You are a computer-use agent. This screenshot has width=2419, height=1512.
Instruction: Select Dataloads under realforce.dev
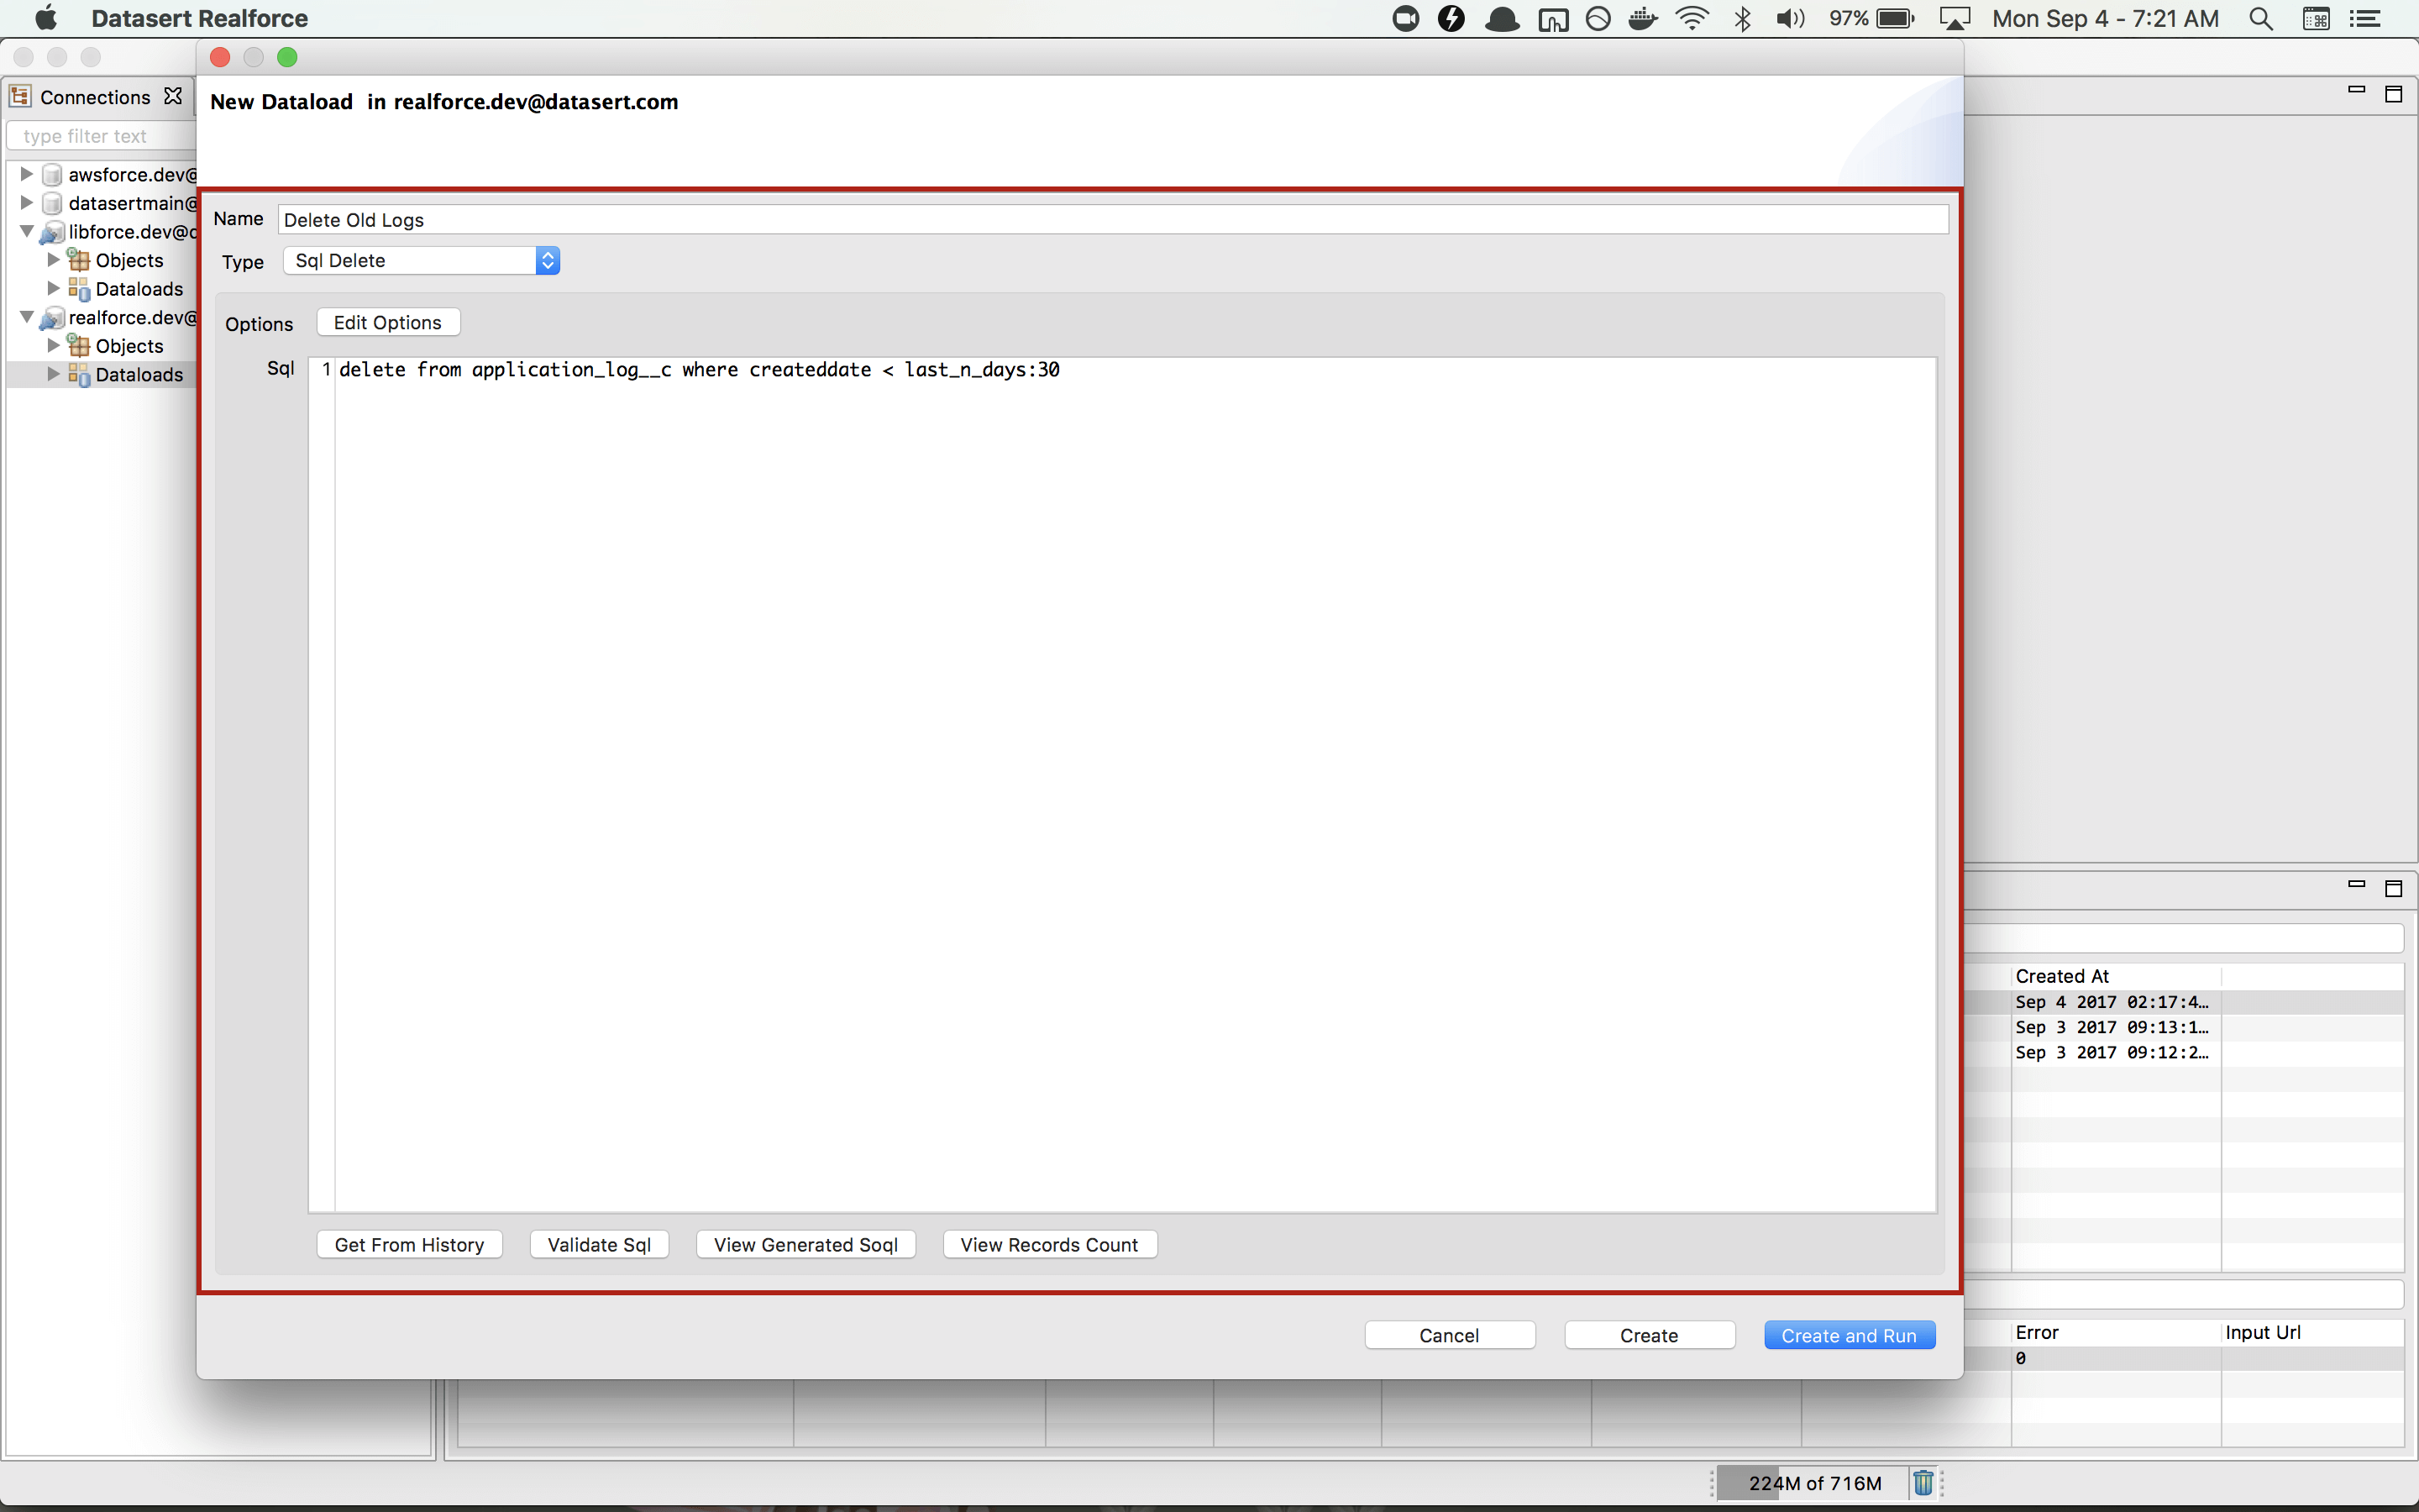click(x=139, y=375)
